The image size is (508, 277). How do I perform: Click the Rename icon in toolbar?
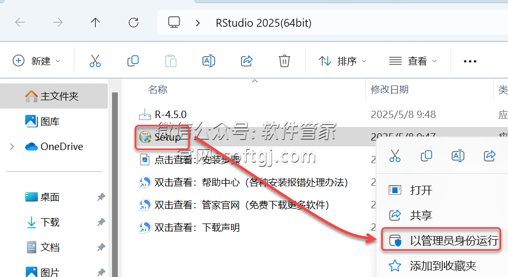click(x=209, y=61)
